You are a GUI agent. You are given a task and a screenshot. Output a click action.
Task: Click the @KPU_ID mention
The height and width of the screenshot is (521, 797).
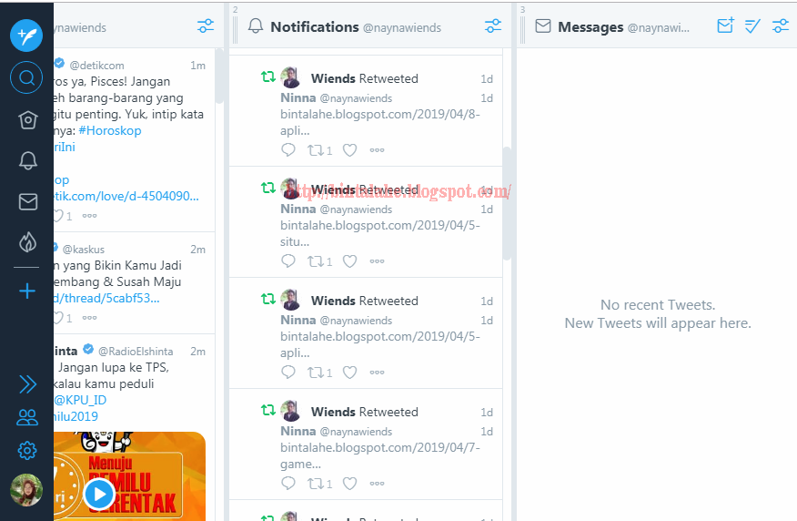click(x=80, y=400)
